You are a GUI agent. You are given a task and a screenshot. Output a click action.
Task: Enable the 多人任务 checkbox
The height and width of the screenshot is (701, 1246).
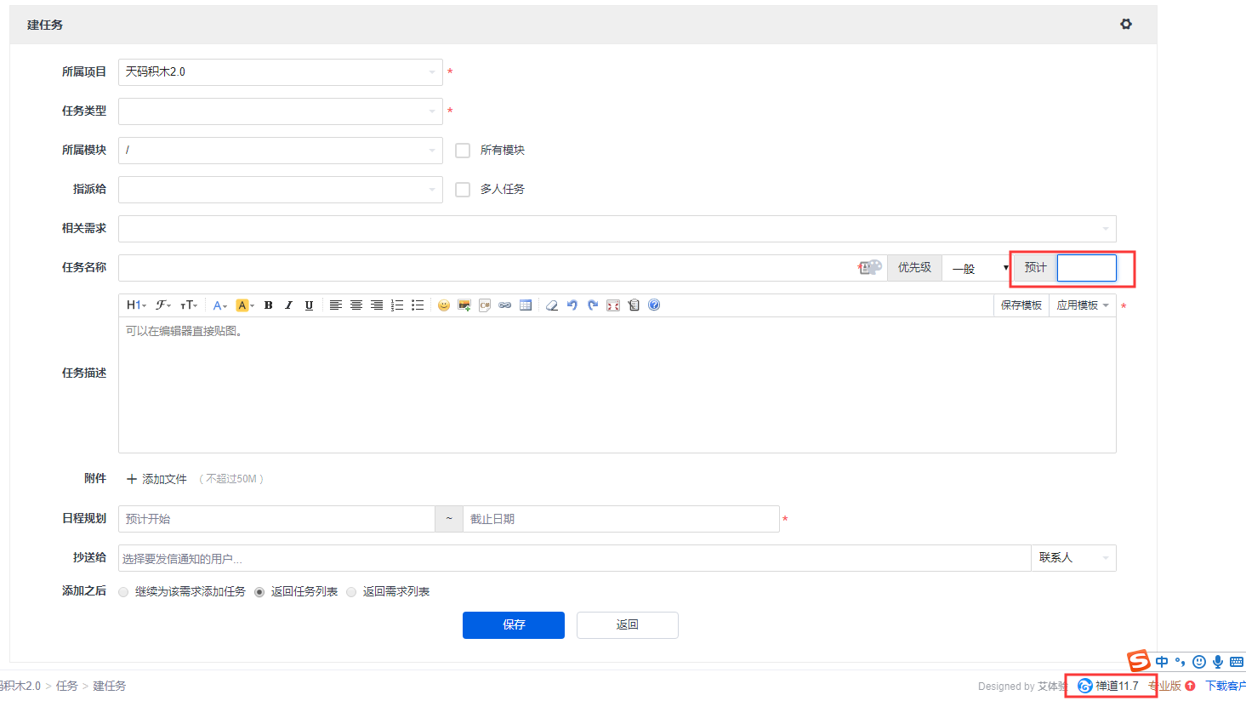coord(463,190)
